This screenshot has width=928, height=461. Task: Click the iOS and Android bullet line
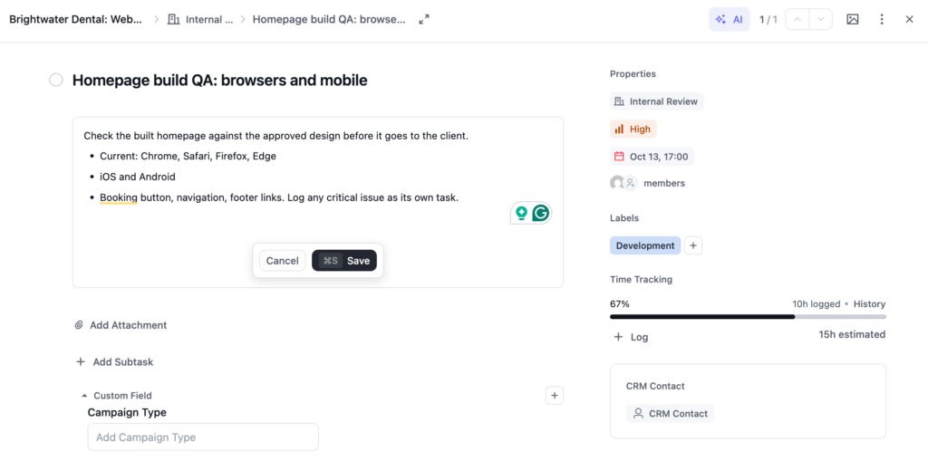138,177
